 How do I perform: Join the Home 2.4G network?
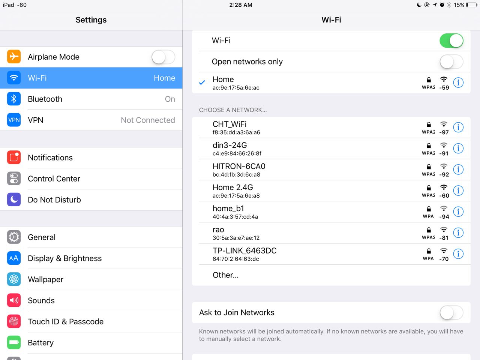pyautogui.click(x=331, y=190)
